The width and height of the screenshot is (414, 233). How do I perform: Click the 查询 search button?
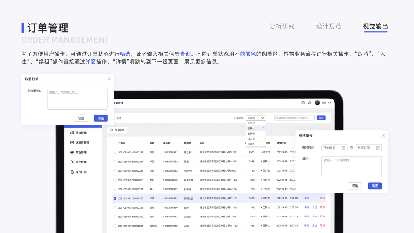[321, 118]
